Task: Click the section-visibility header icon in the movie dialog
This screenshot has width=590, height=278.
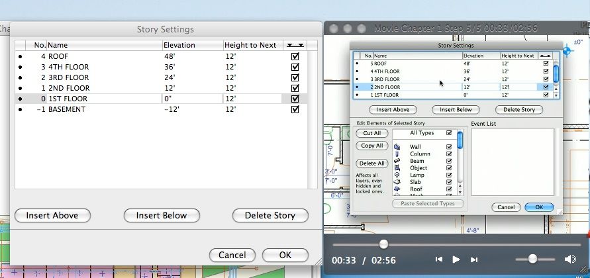Action: tap(546, 56)
